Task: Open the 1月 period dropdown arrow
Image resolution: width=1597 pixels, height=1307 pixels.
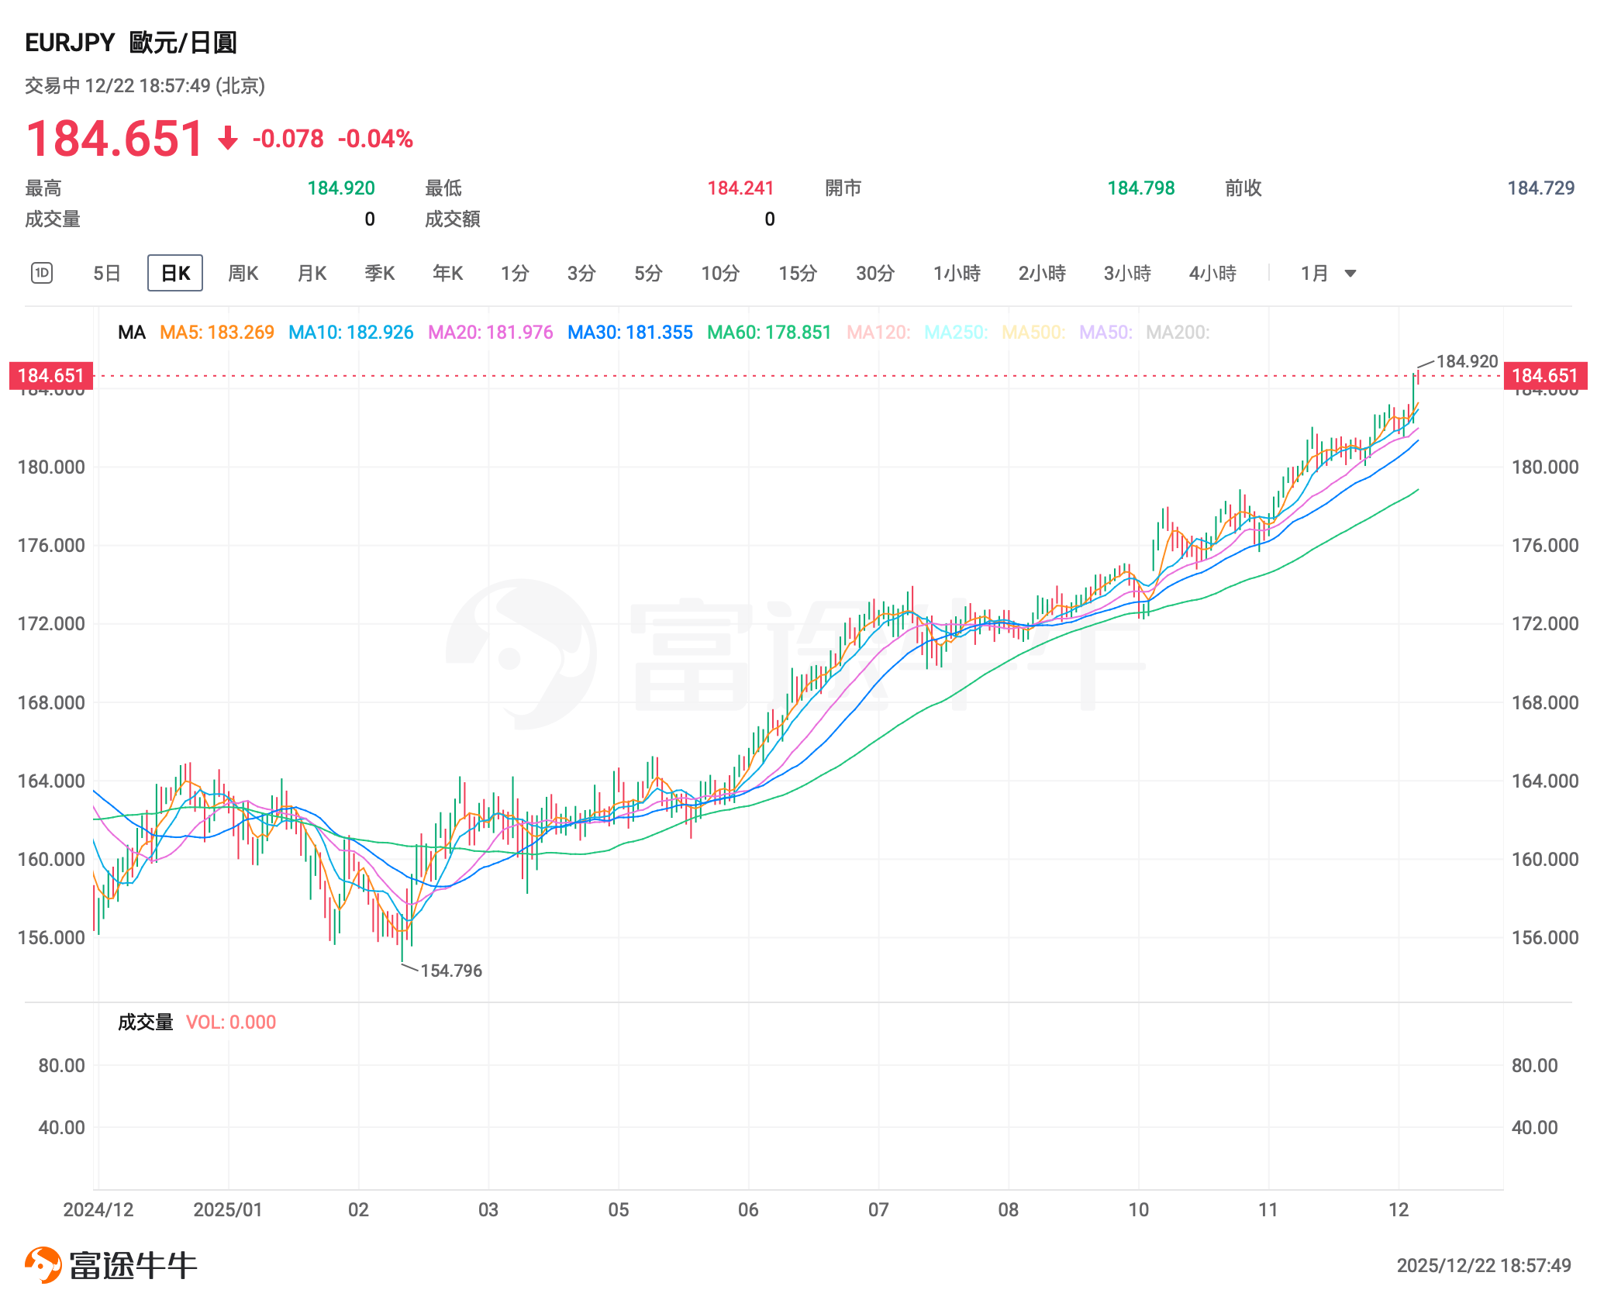Action: 1350,274
